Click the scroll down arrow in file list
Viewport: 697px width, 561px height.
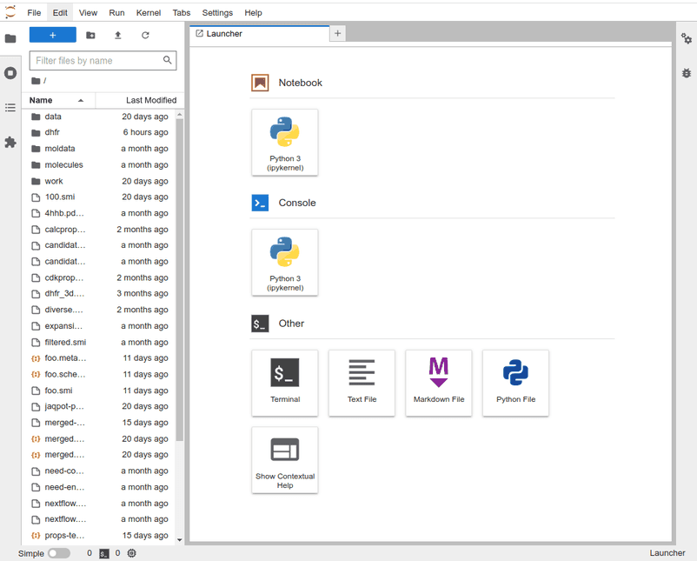pyautogui.click(x=180, y=540)
